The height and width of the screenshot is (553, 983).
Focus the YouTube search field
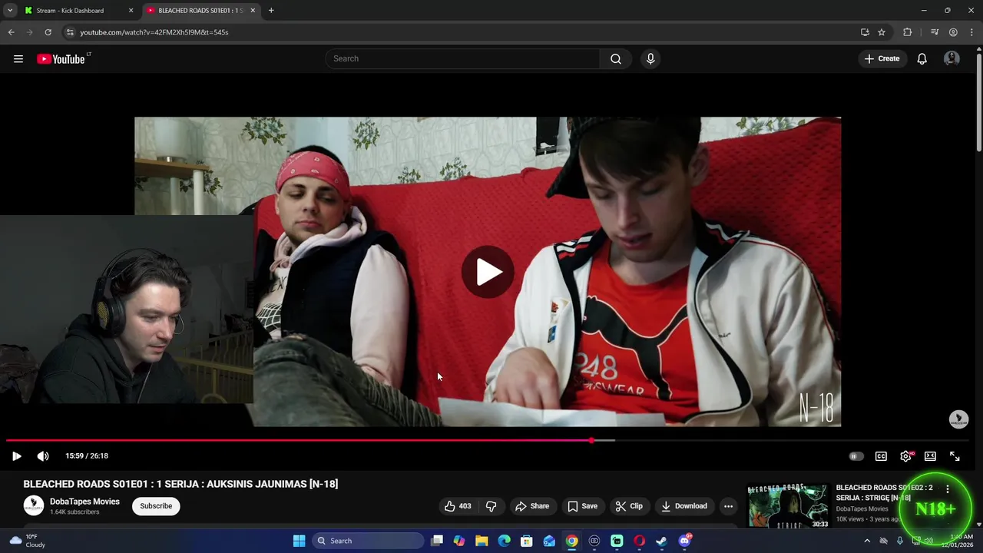pyautogui.click(x=463, y=59)
